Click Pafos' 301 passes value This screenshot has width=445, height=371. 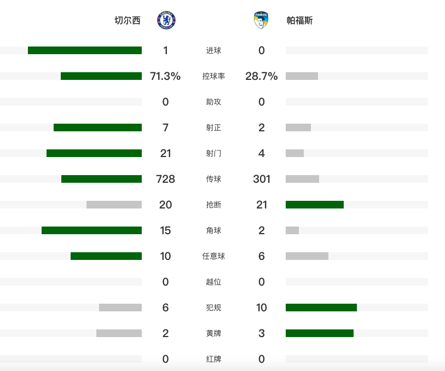[261, 179]
